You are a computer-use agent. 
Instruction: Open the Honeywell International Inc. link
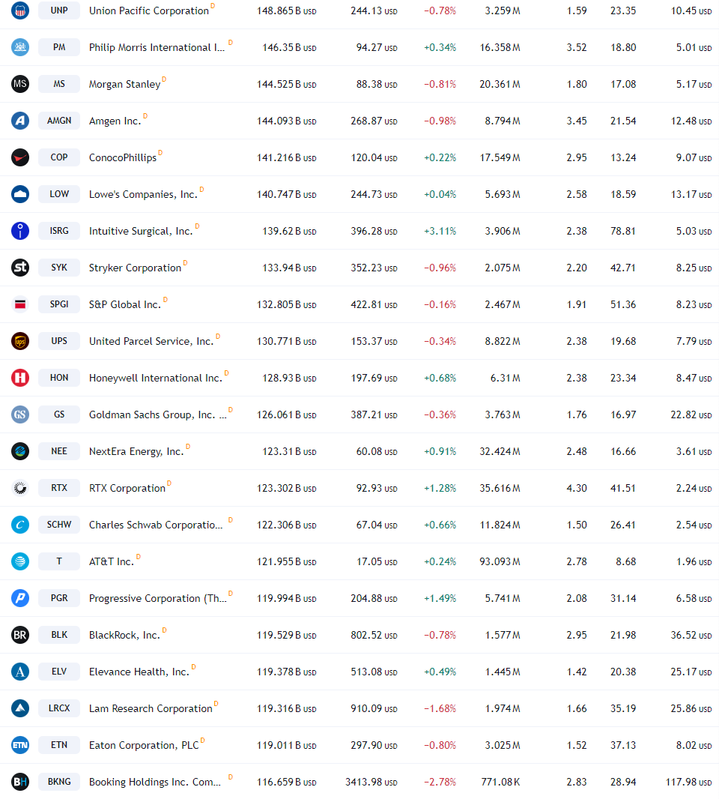pyautogui.click(x=156, y=378)
